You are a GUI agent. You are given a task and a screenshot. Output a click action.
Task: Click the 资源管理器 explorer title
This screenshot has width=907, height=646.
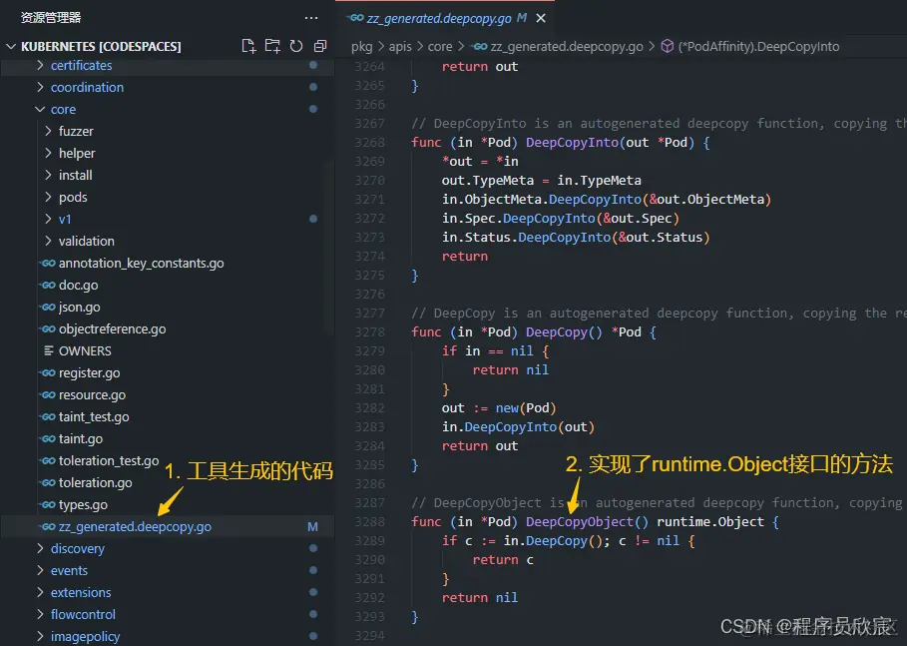(x=51, y=18)
